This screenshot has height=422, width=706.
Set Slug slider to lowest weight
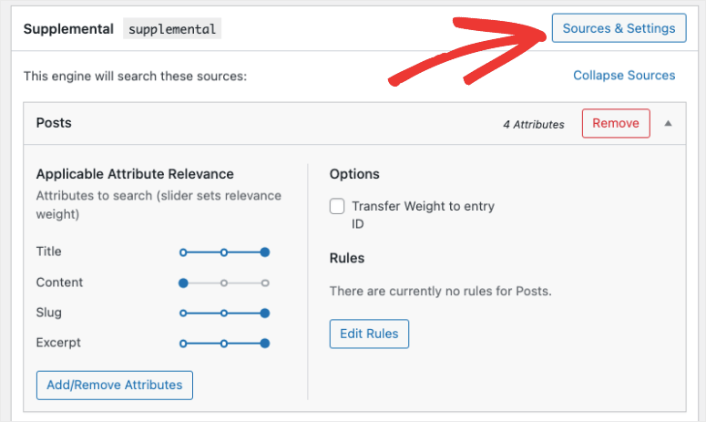pyautogui.click(x=183, y=313)
